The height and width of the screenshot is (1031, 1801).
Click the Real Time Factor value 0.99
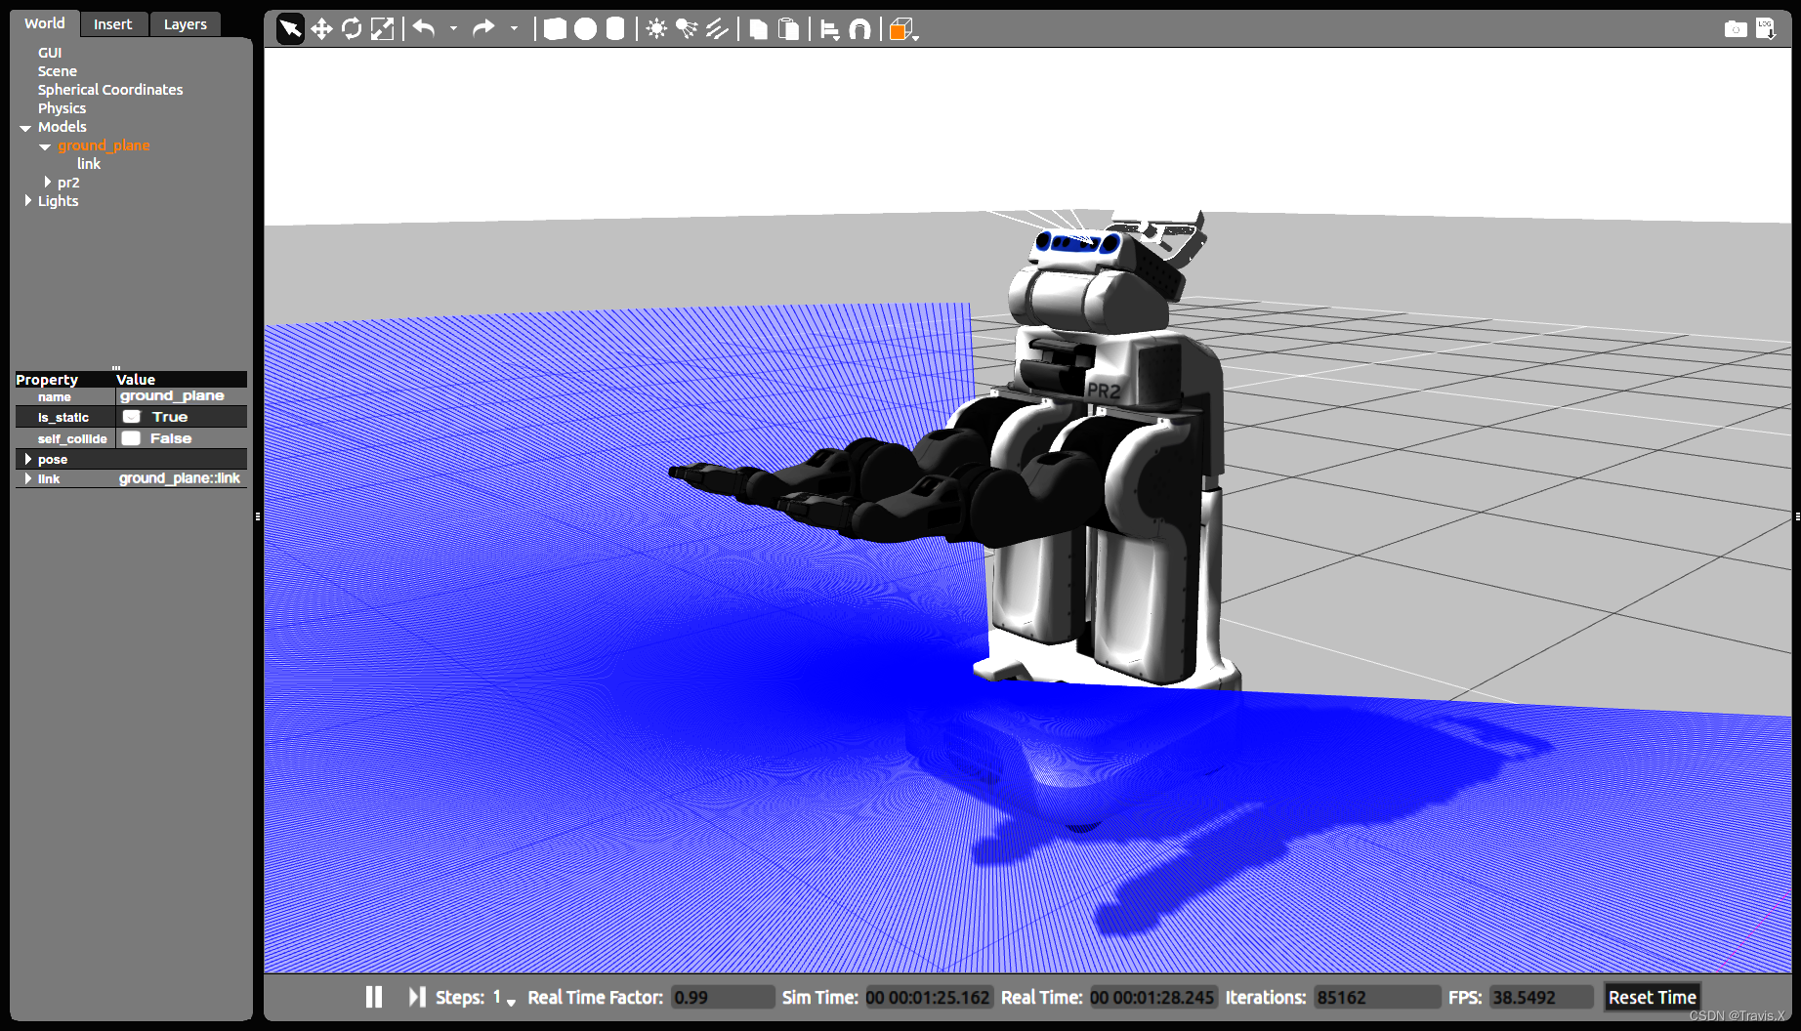click(723, 997)
